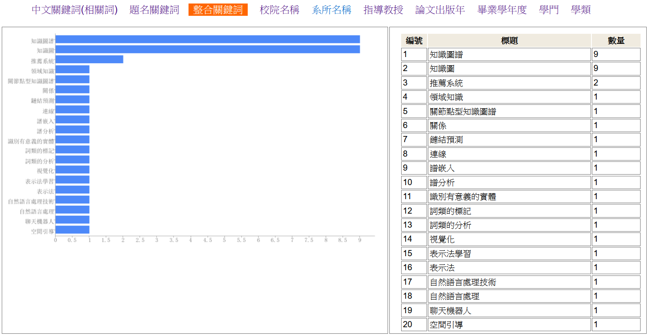This screenshot has width=648, height=336.
Task: Select the highlighted 整合關鍵詞 tab
Action: click(x=218, y=10)
